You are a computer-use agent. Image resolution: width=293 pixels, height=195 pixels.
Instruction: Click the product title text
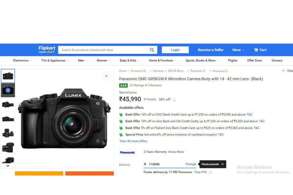(x=191, y=79)
